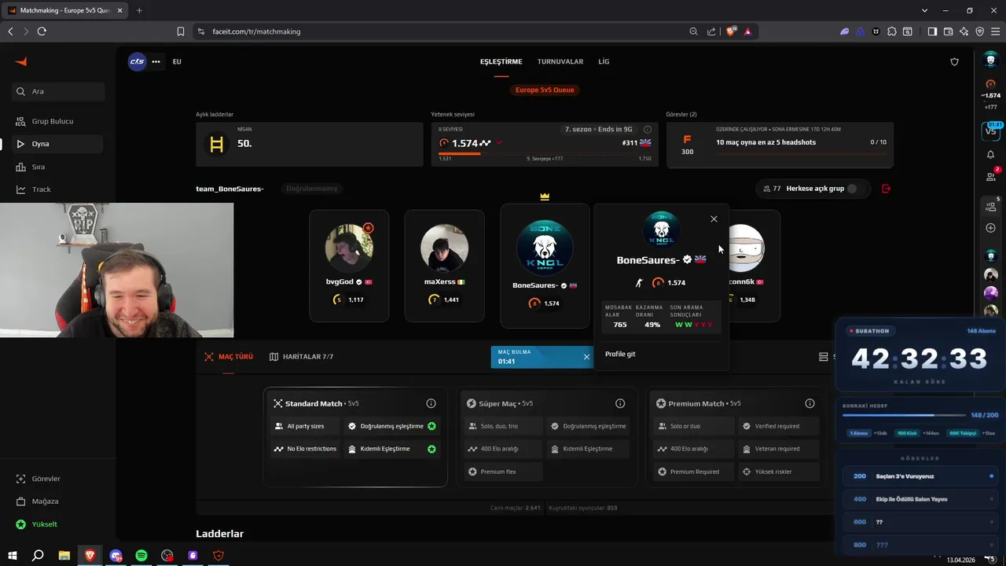1006x566 pixels.
Task: Click the FACEIT logo in sidebar
Action: tap(22, 61)
